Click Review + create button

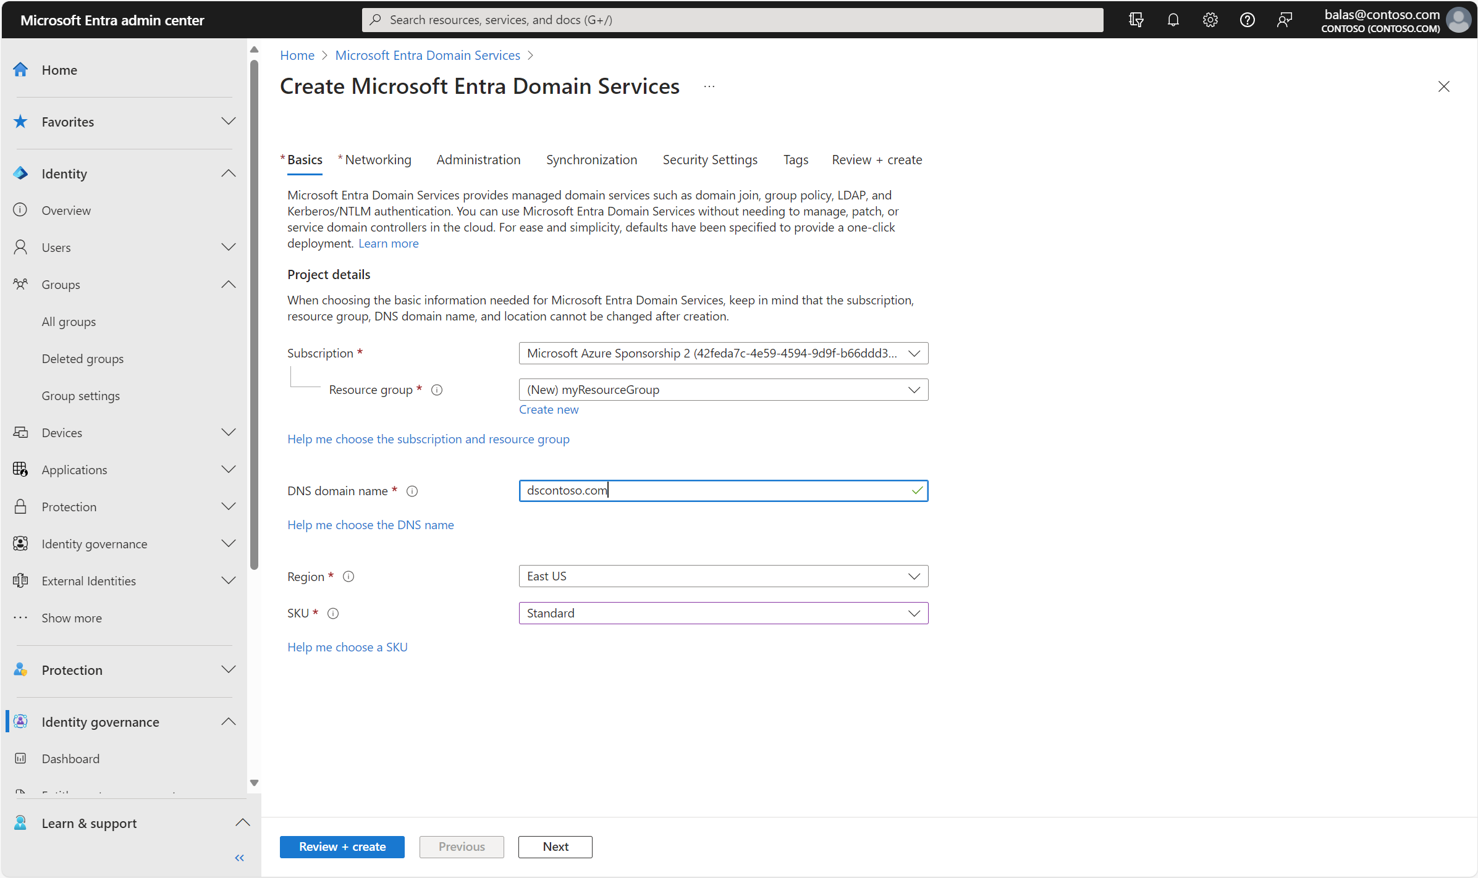pyautogui.click(x=342, y=846)
